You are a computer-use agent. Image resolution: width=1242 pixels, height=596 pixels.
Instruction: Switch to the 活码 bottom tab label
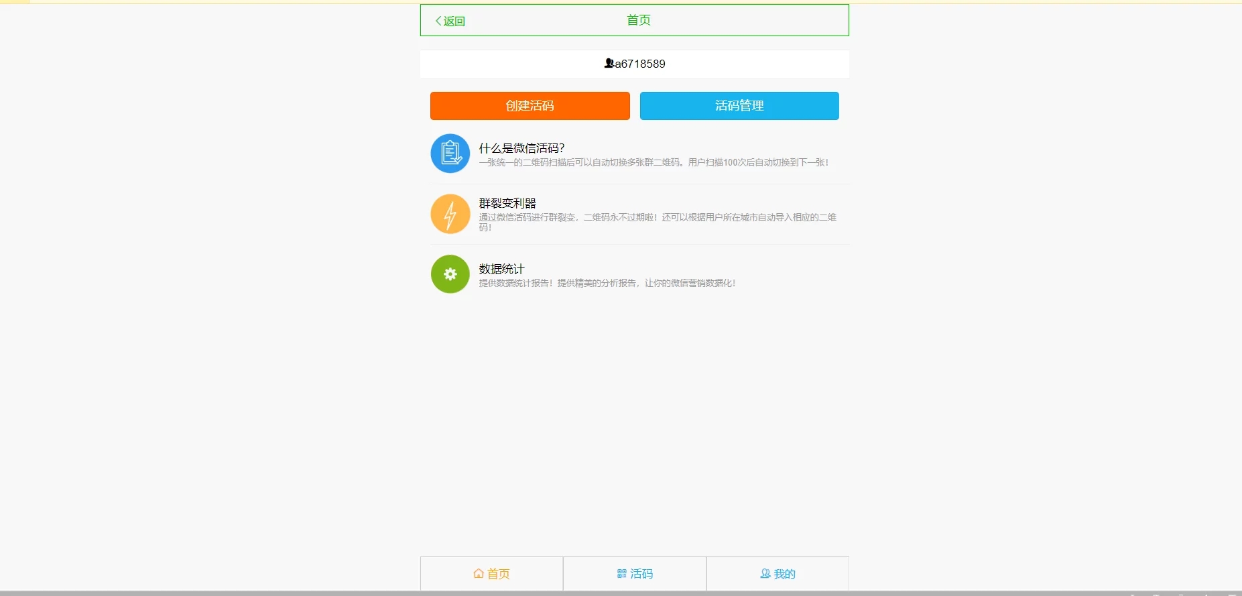click(641, 574)
